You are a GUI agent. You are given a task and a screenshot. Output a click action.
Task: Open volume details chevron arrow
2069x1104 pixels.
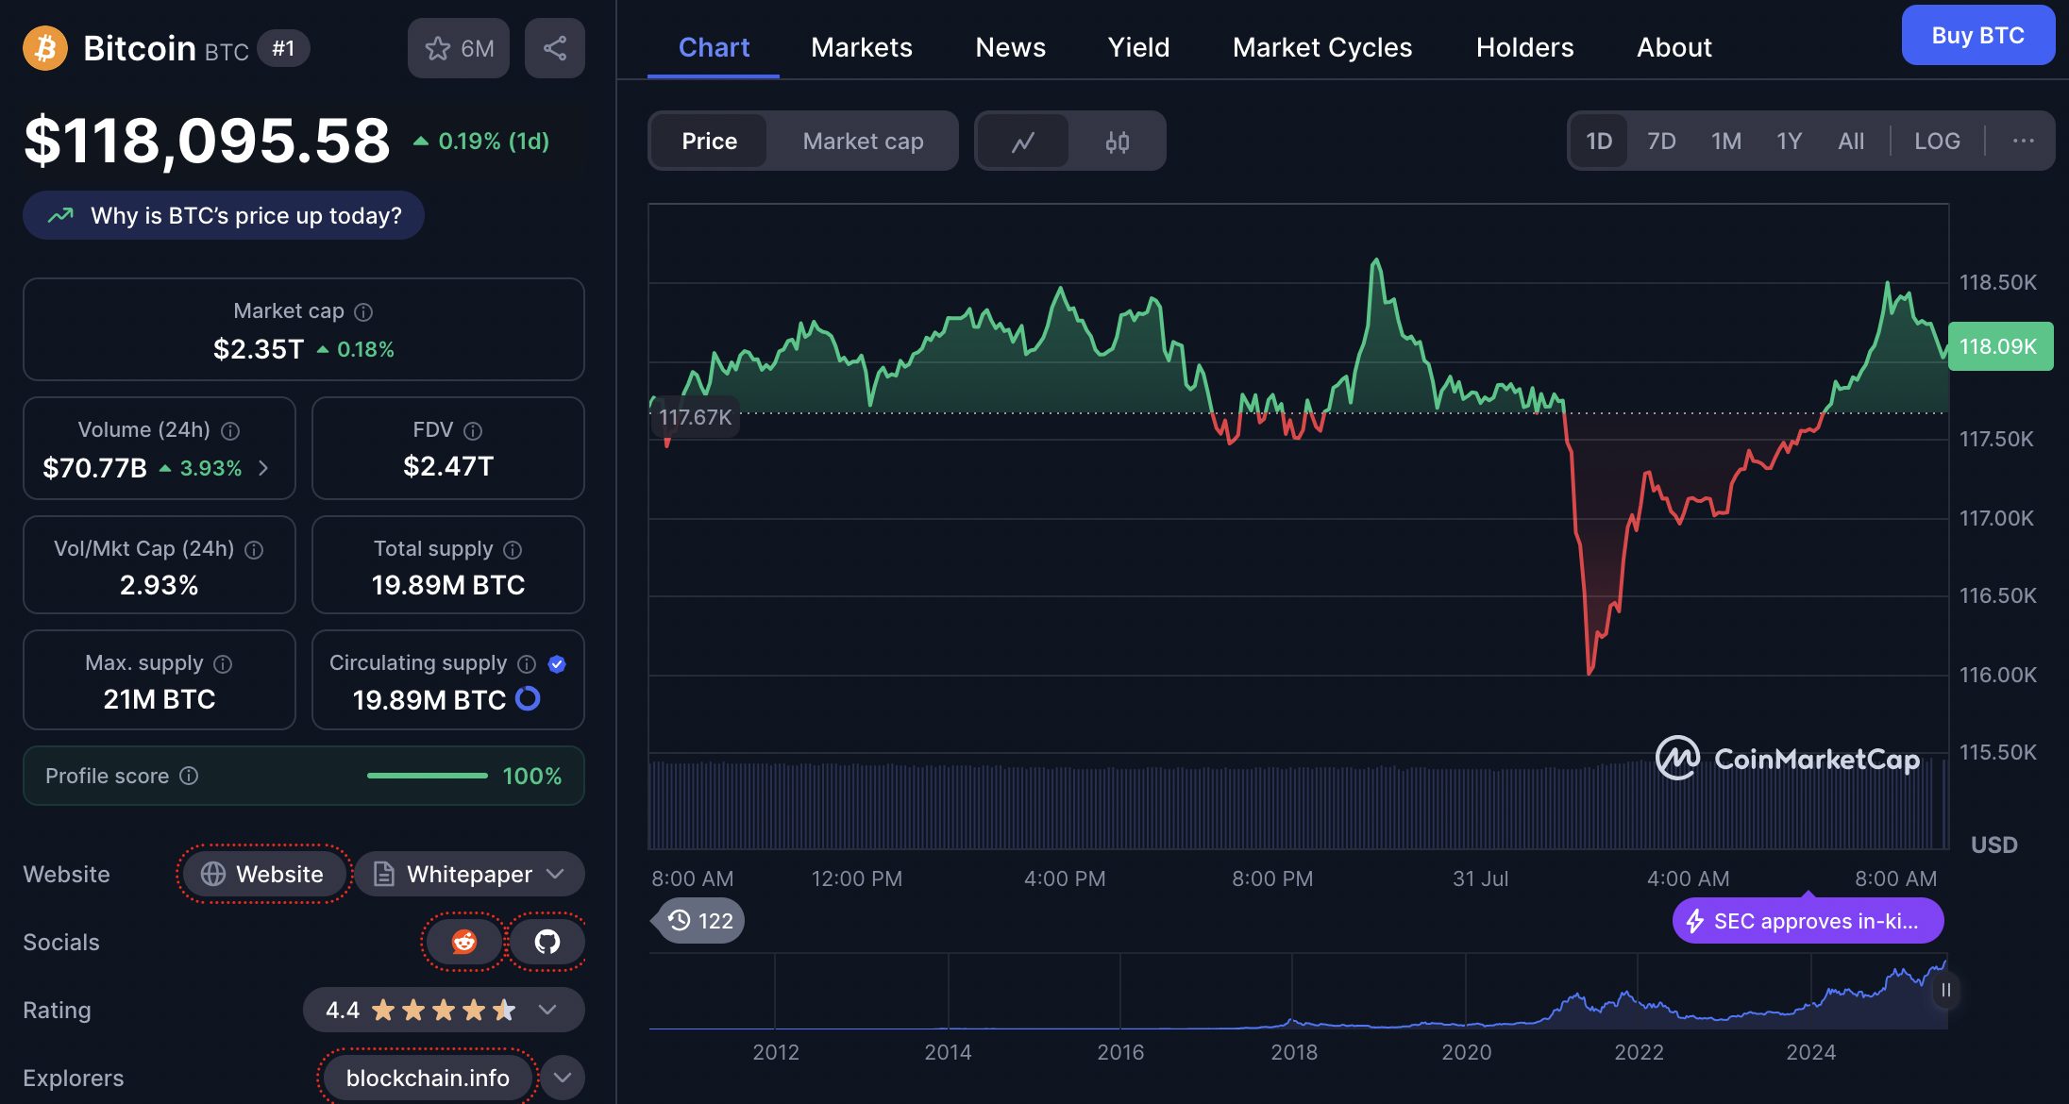tap(263, 468)
